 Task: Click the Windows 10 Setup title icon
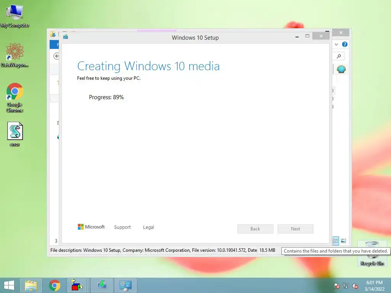click(66, 37)
